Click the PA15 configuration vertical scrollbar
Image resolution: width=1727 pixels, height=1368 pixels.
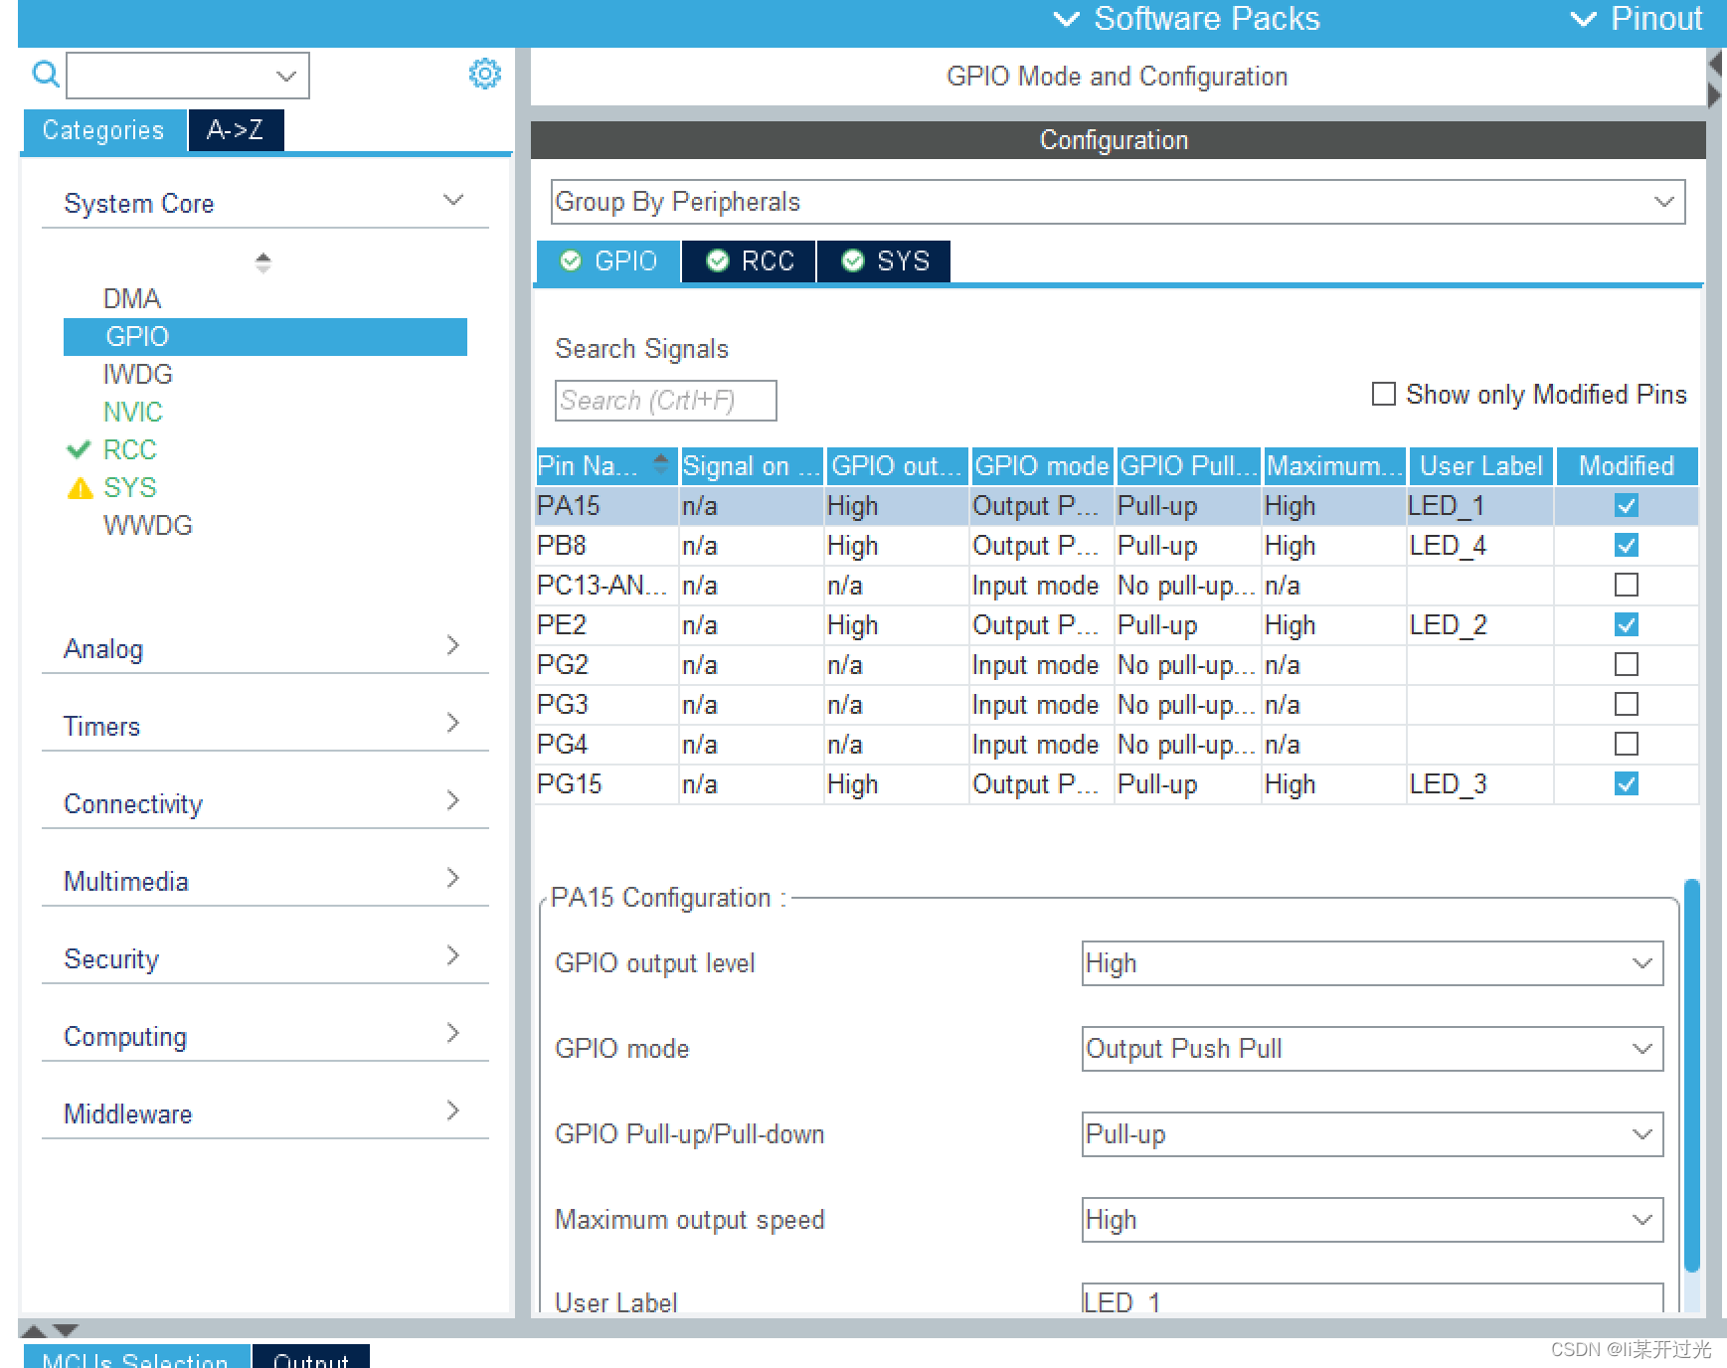(1691, 1074)
